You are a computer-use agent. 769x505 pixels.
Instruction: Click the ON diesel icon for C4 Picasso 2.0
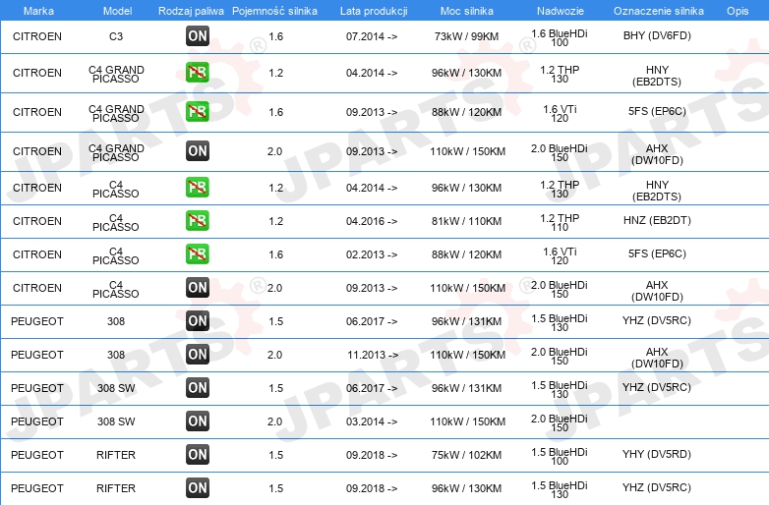197,288
